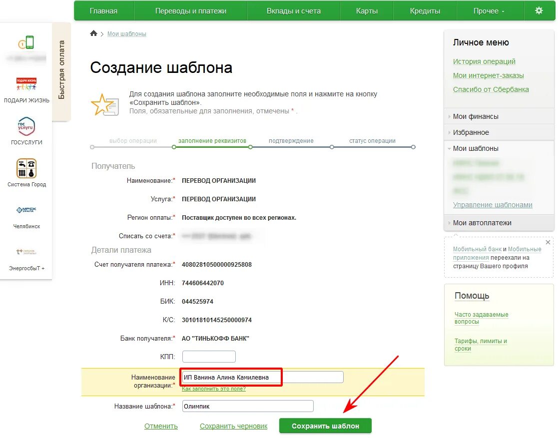
Task: Click the статус операции step label
Action: coord(372,140)
